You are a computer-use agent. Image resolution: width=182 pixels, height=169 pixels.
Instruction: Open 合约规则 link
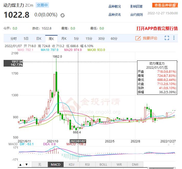[136, 15]
